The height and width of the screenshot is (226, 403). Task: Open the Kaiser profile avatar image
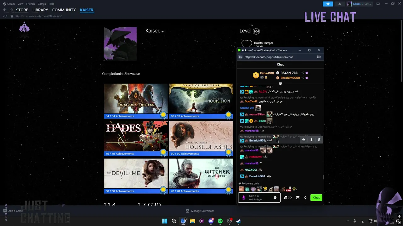click(x=120, y=44)
